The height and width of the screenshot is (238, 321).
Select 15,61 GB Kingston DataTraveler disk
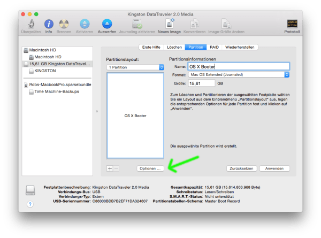pyautogui.click(x=57, y=64)
